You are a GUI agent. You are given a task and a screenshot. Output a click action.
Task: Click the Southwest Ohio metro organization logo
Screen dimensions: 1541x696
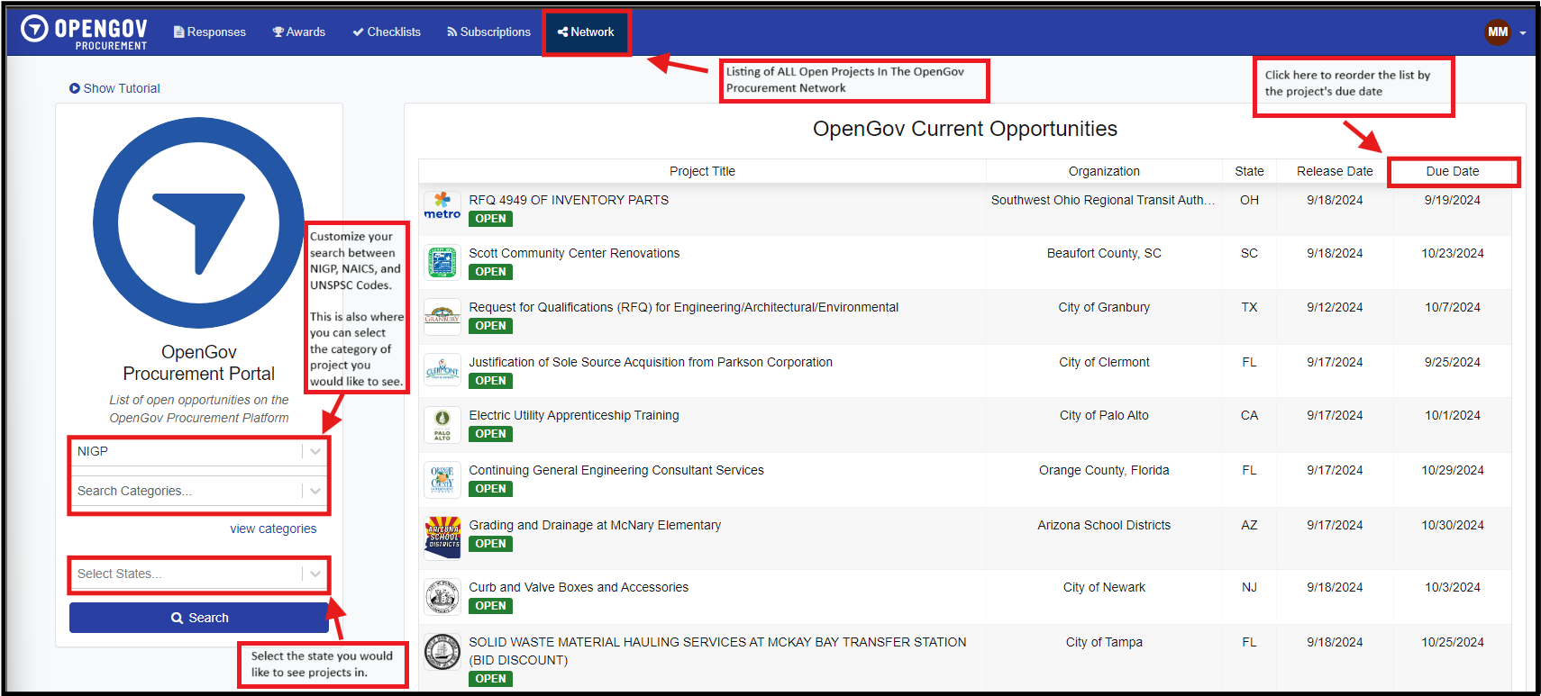[x=442, y=206]
